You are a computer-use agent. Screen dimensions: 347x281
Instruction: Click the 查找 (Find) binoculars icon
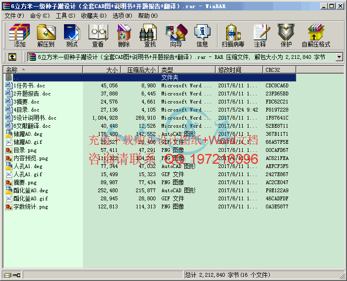click(x=150, y=36)
